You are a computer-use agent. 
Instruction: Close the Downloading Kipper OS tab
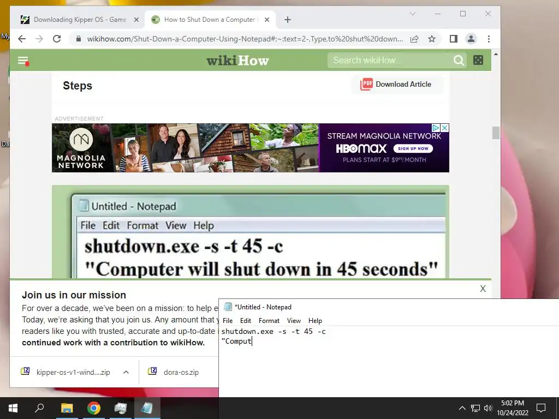pyautogui.click(x=136, y=20)
